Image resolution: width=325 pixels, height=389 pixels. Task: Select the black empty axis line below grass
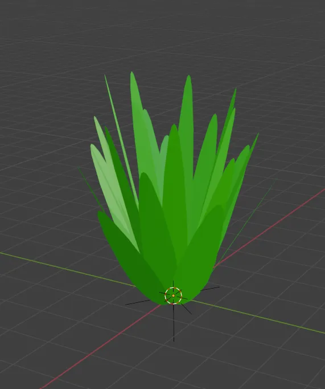click(174, 322)
